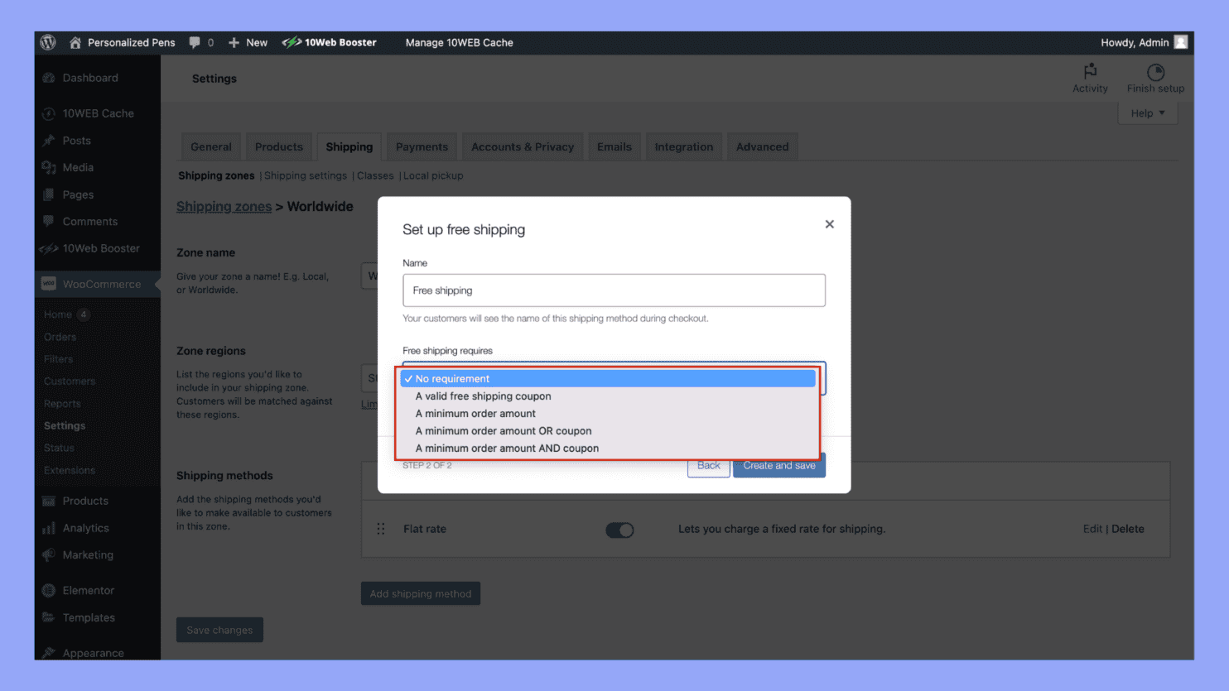Click the 'Create and save' button
Image resolution: width=1229 pixels, height=691 pixels.
coord(778,465)
